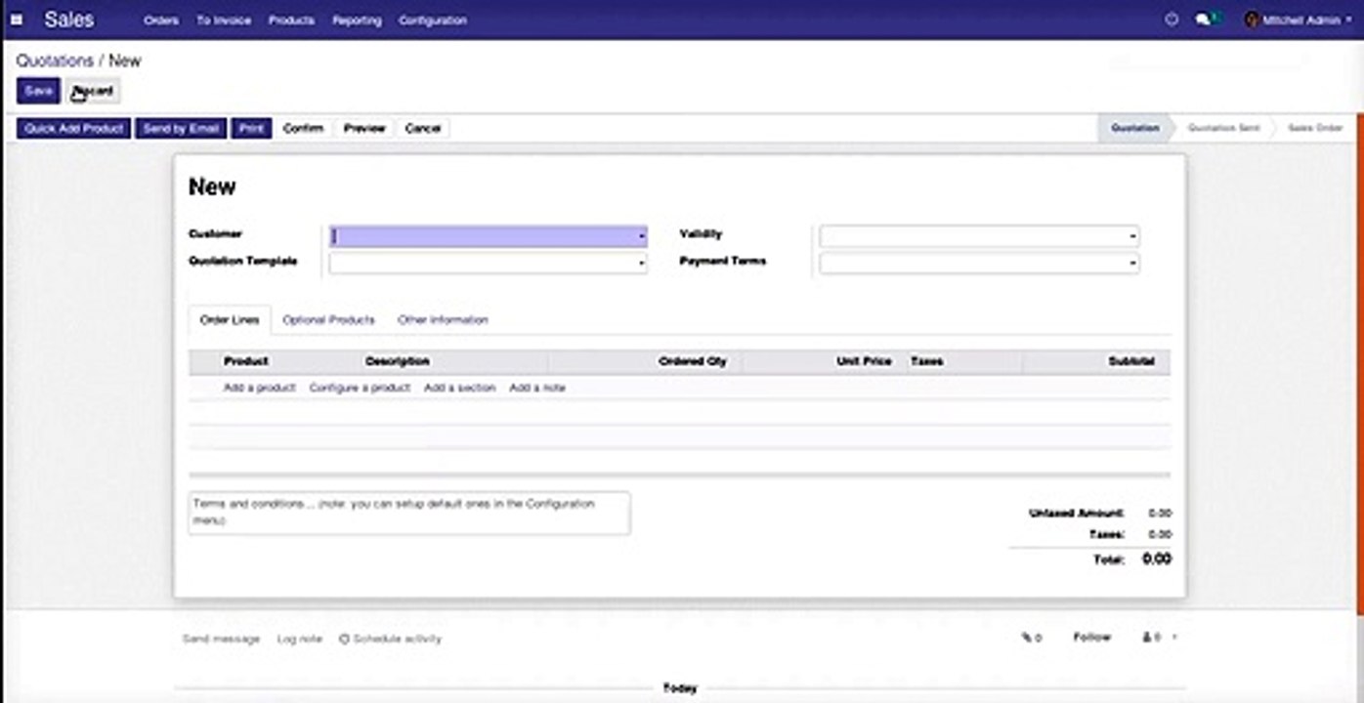1364x703 pixels.
Task: Open the Orders menu
Action: pyautogui.click(x=161, y=20)
